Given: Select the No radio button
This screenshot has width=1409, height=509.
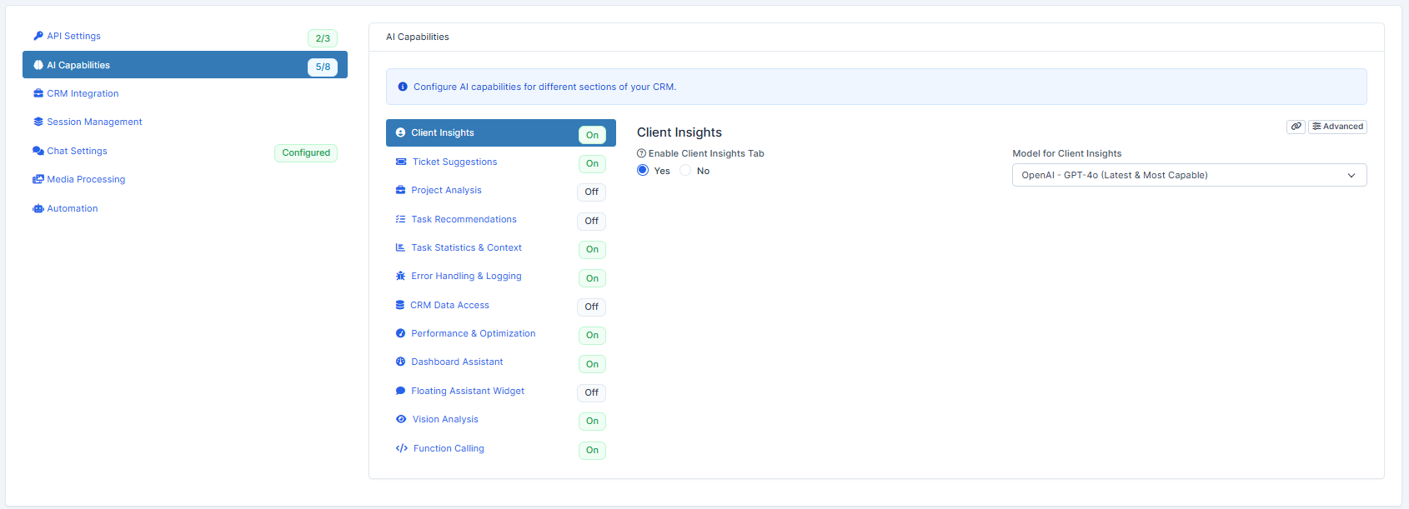Looking at the screenshot, I should point(685,170).
